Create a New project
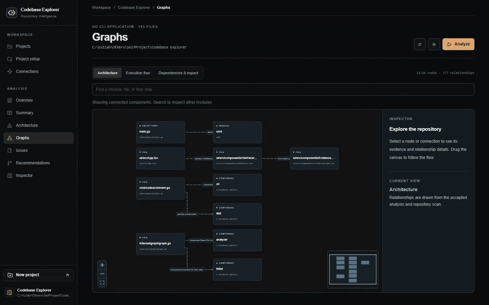Viewport: 489px width, 305px height. coord(38,275)
